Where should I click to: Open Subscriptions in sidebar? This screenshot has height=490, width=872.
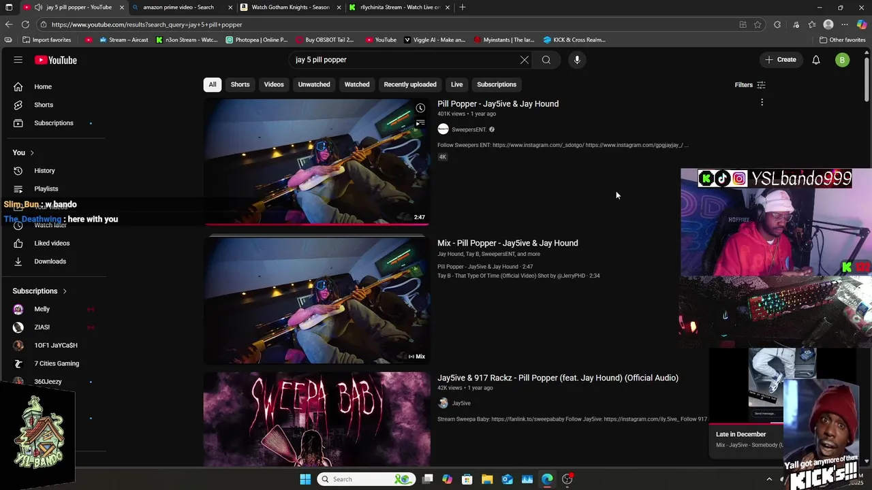coord(54,123)
